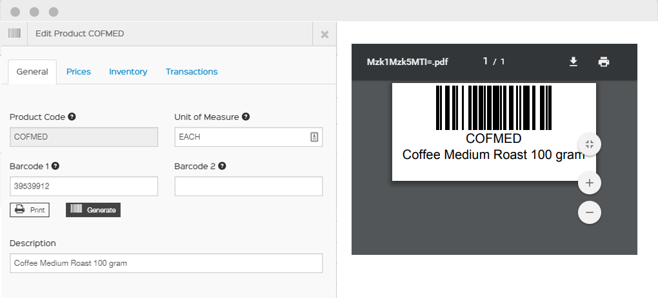Image resolution: width=658 pixels, height=298 pixels.
Task: Switch to the Inventory tab
Action: (128, 72)
